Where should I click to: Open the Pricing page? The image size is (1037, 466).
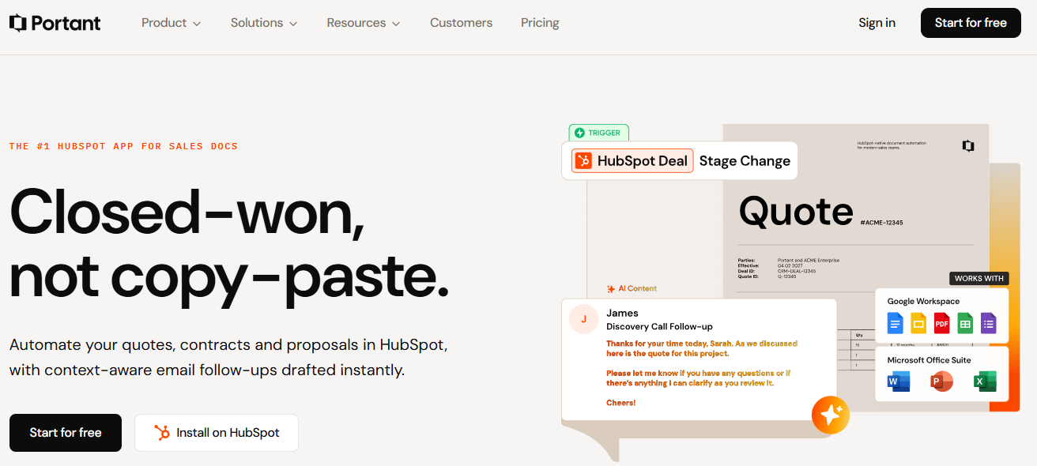[x=540, y=23]
